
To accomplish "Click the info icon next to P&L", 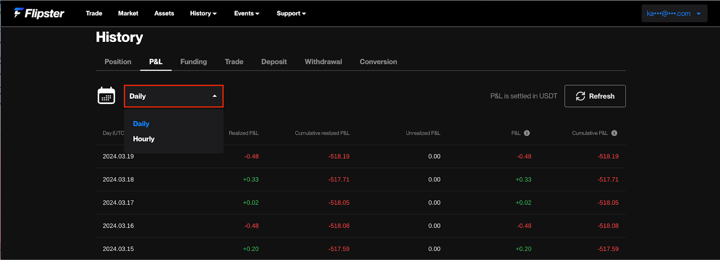I will (x=527, y=133).
